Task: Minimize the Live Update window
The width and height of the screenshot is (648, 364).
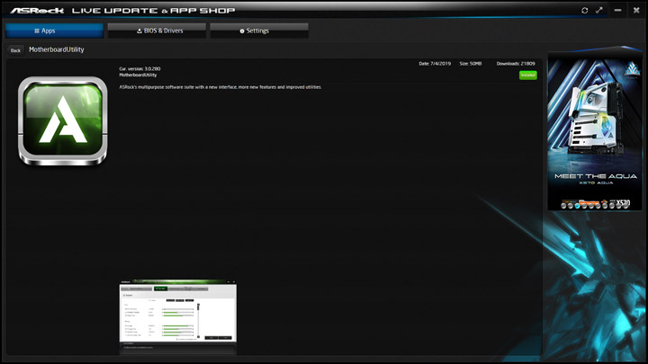Action: coord(617,10)
